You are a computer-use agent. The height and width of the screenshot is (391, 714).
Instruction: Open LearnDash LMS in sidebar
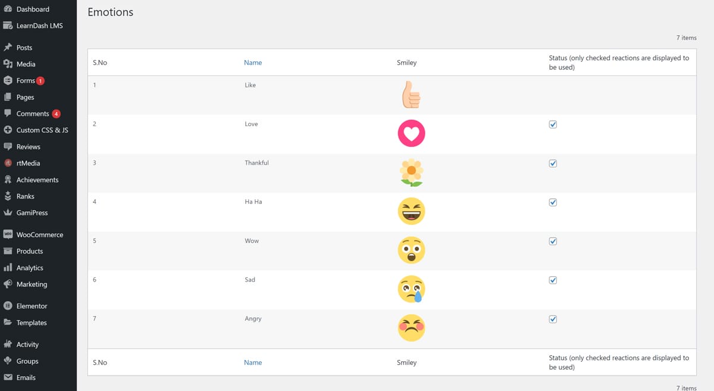(x=39, y=26)
